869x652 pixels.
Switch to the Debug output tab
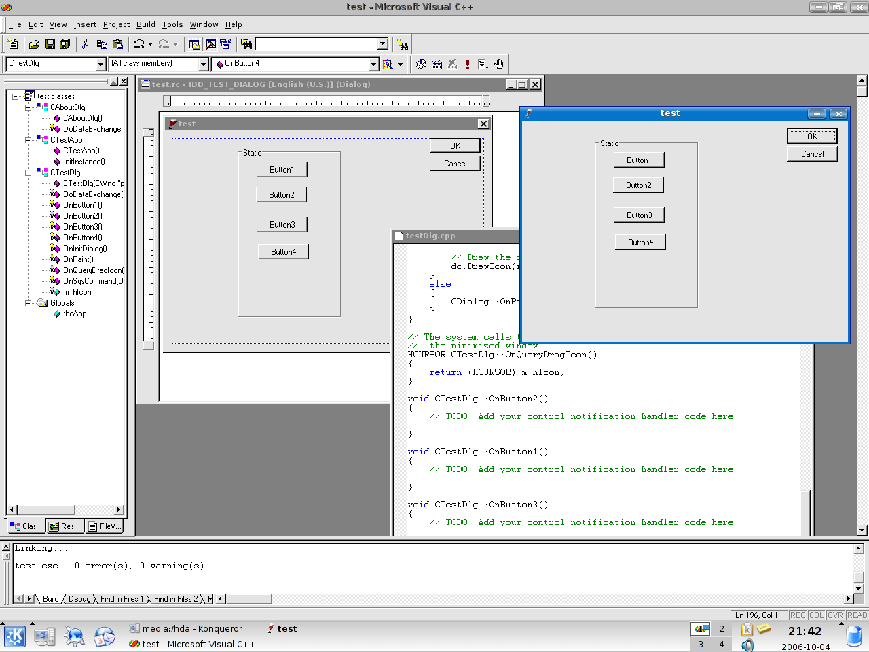(81, 599)
